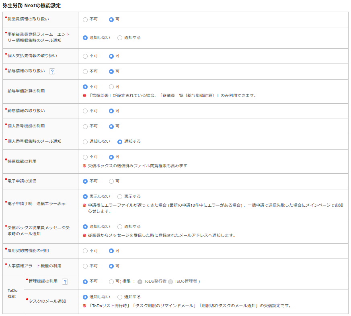Select 可 for 帳票機能の利用
Image resolution: width=351 pixels, height=316 pixels.
[111, 157]
